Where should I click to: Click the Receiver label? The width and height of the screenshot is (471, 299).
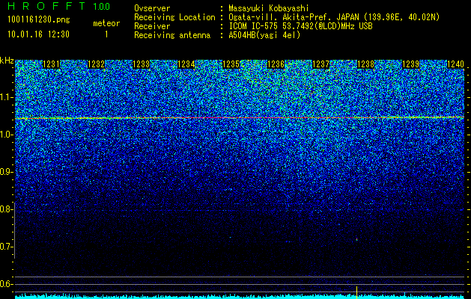tap(152, 26)
